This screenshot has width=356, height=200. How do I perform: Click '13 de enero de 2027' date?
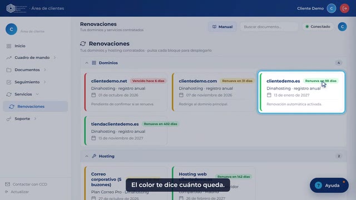pyautogui.click(x=291, y=95)
